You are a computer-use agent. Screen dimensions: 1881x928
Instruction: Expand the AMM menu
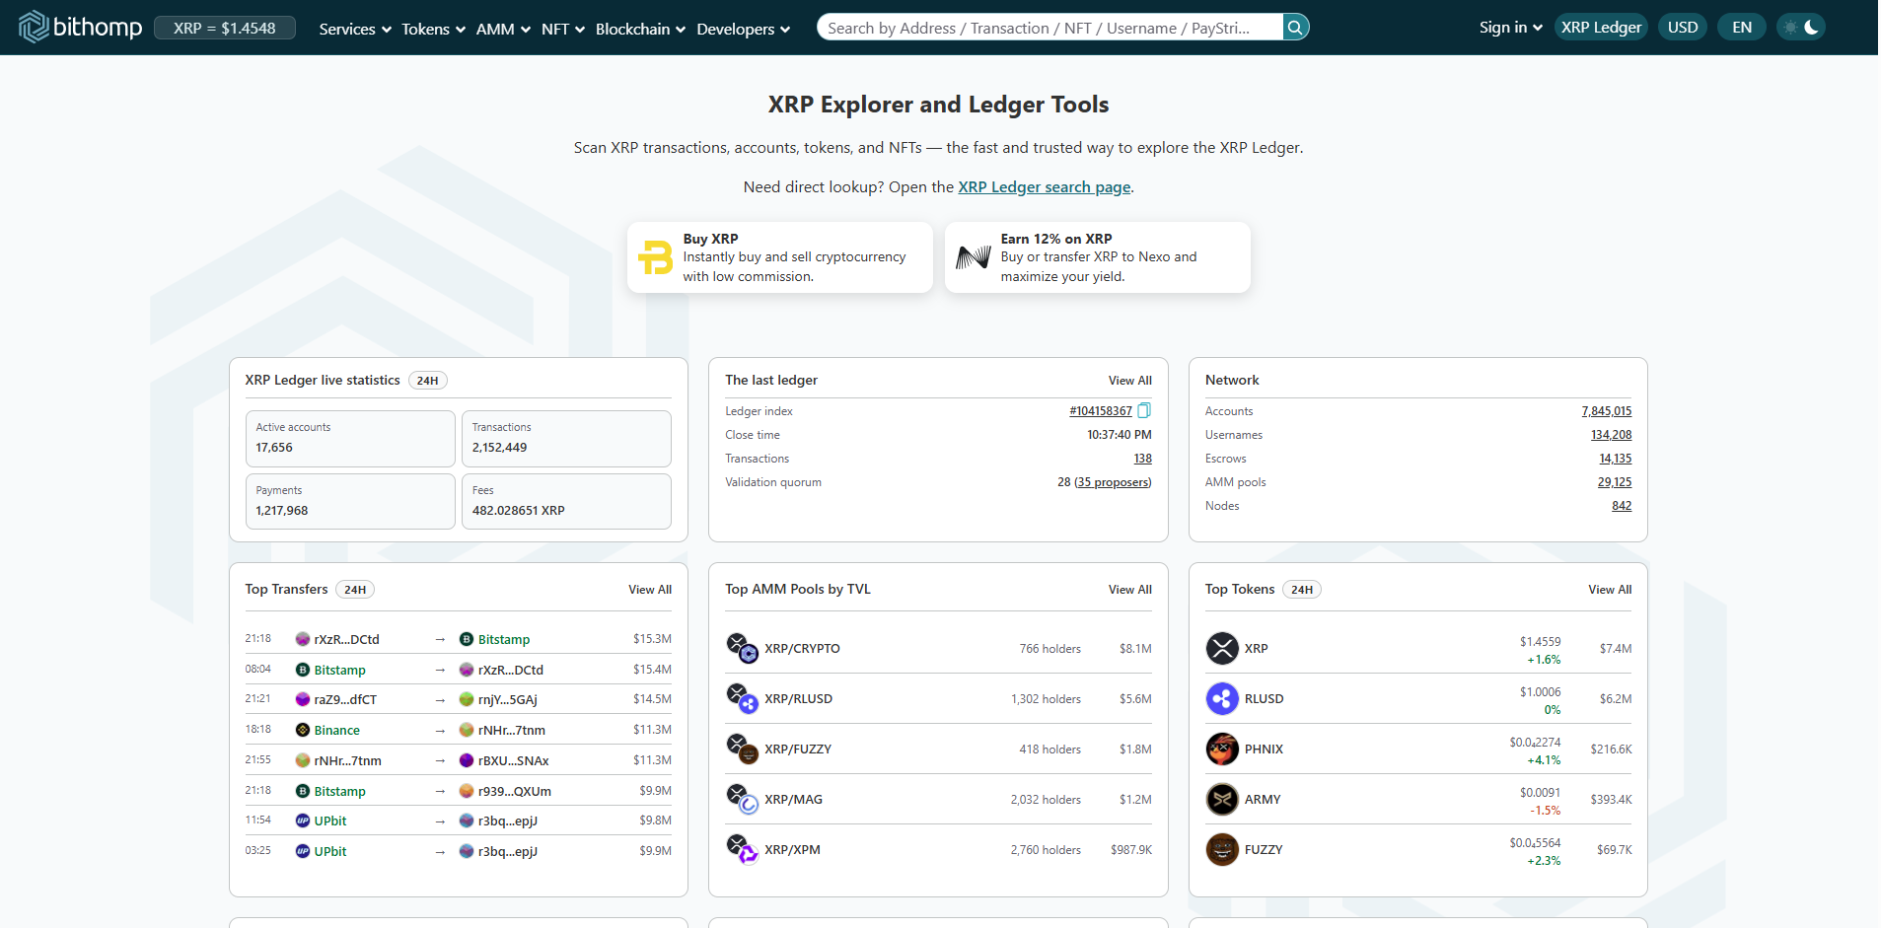pos(503,30)
